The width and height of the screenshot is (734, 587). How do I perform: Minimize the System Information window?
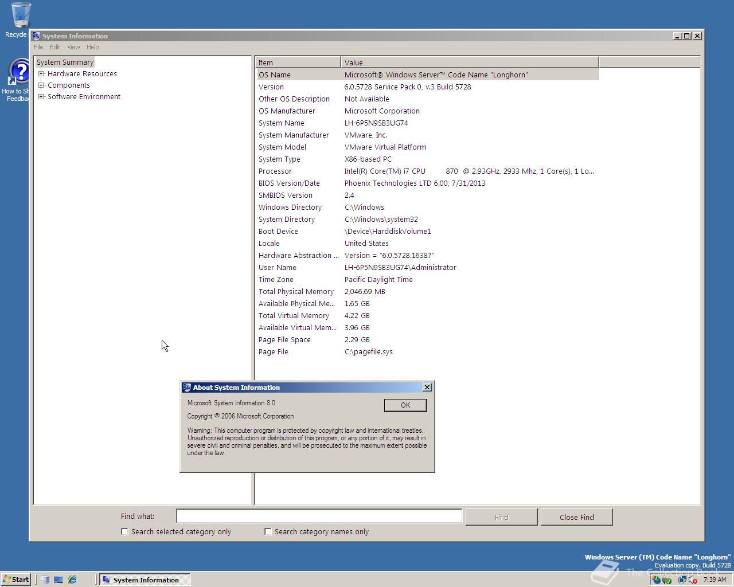[x=678, y=36]
